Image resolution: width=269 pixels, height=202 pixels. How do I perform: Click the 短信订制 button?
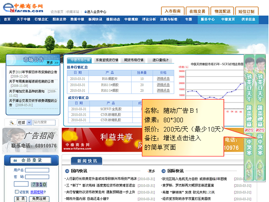pyautogui.click(x=247, y=11)
